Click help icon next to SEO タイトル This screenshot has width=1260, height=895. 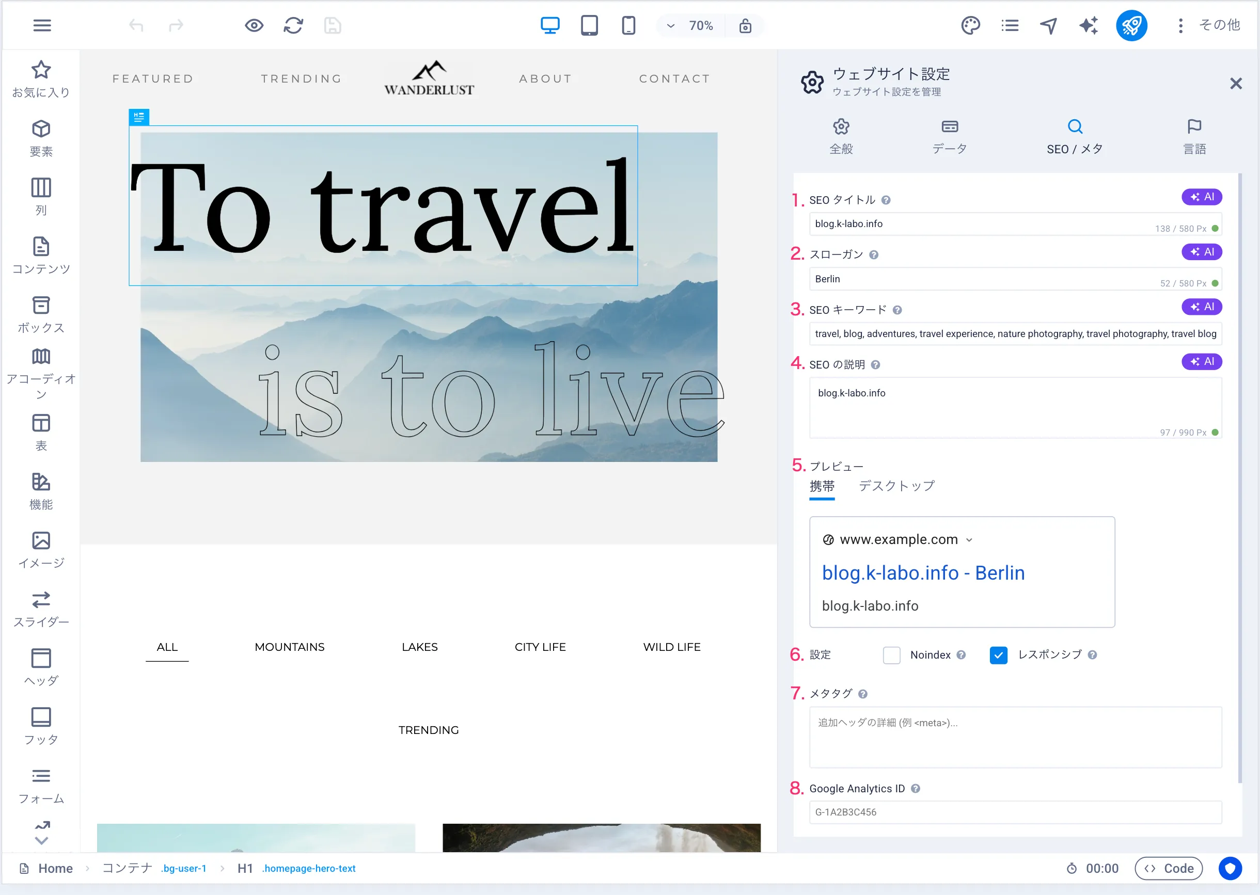coord(886,200)
